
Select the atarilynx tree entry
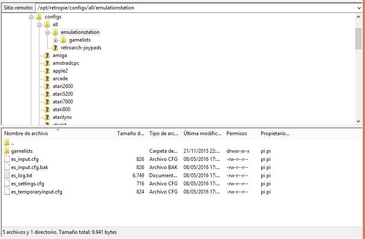(x=62, y=117)
